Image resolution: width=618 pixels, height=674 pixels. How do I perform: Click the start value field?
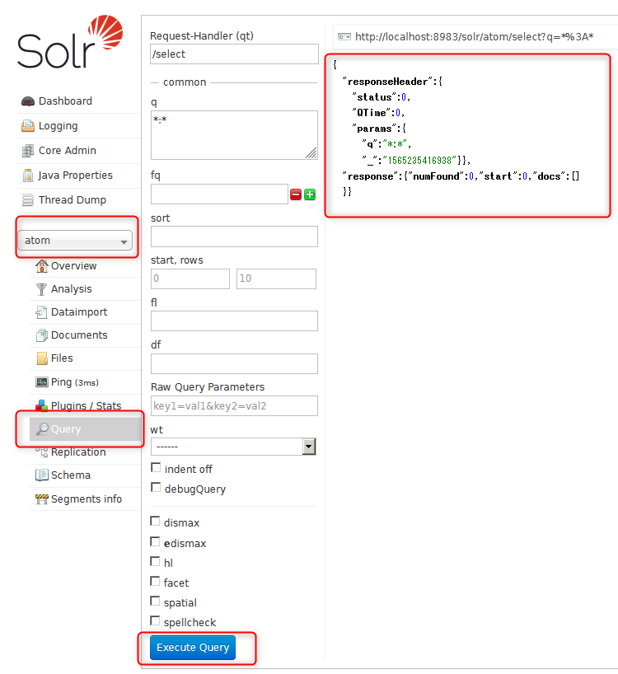[190, 279]
